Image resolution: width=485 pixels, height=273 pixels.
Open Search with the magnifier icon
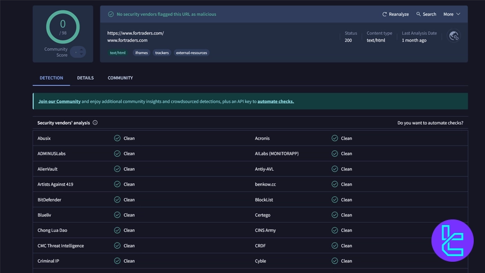pos(418,14)
